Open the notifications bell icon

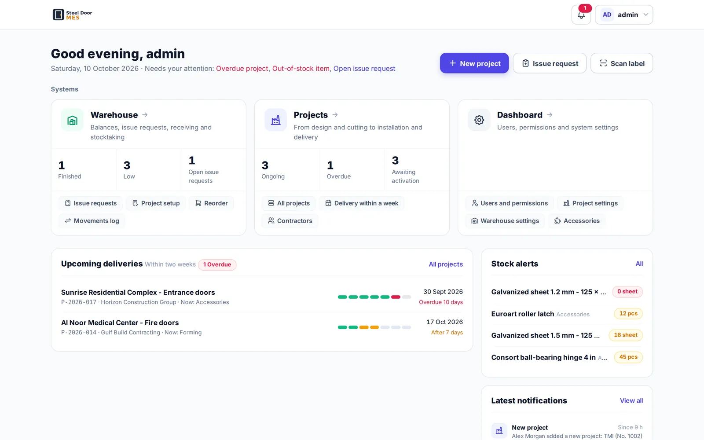coord(581,15)
